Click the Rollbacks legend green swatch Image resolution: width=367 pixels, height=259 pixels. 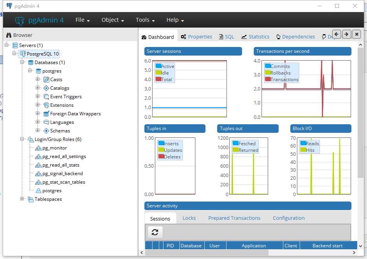(x=268, y=72)
